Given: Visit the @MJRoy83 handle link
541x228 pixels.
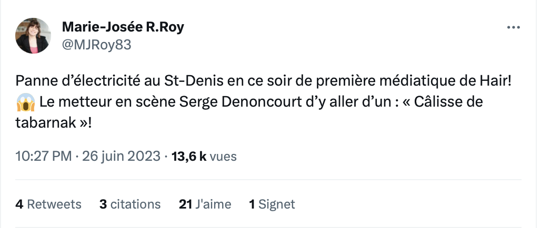Looking at the screenshot, I should point(96,45).
